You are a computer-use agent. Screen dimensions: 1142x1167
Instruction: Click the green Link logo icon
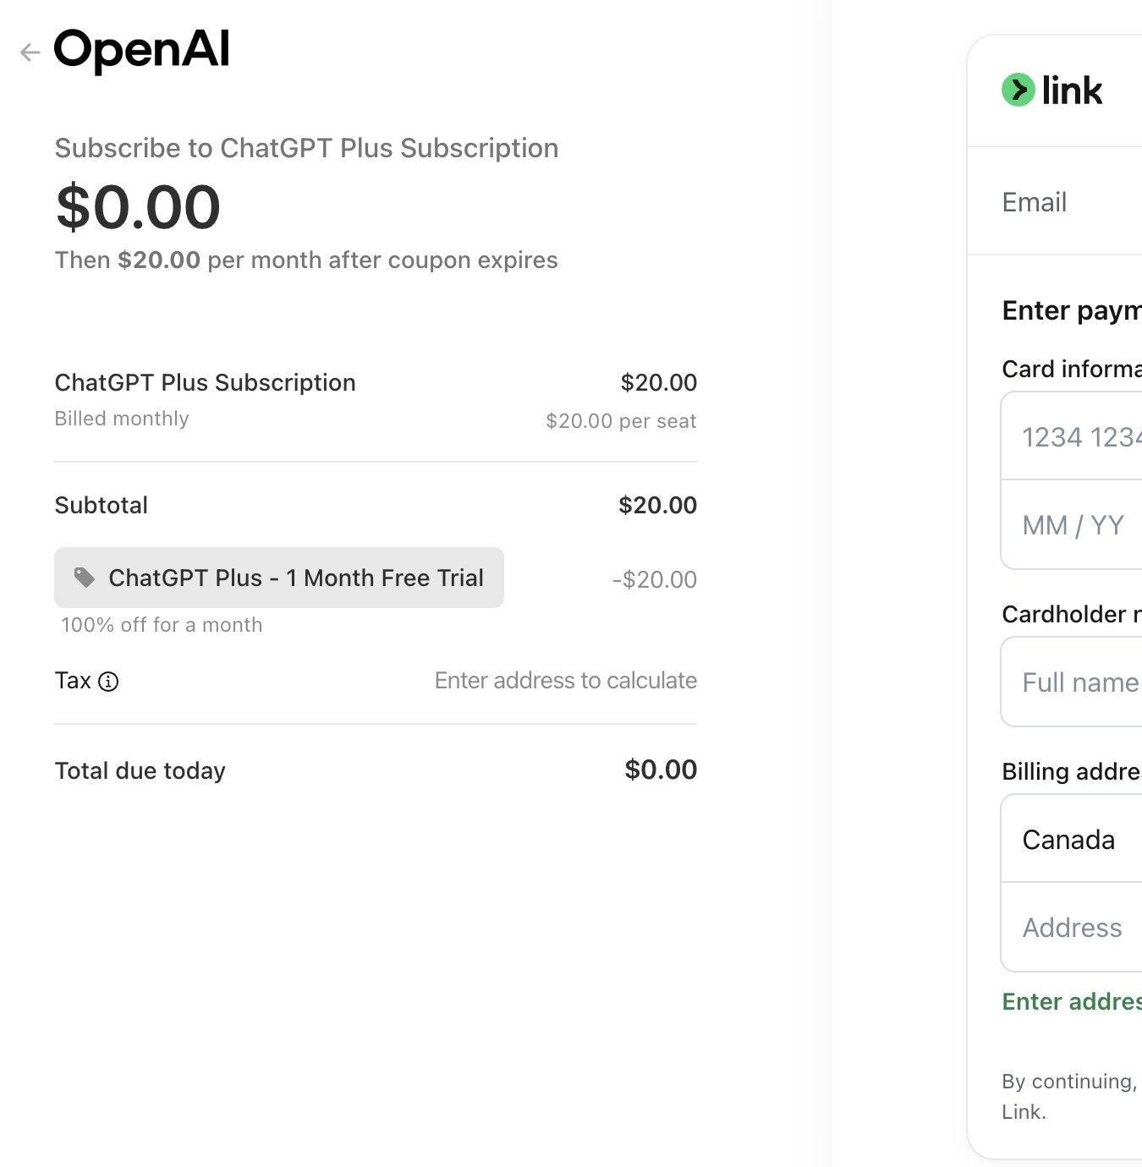point(1018,90)
